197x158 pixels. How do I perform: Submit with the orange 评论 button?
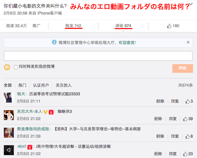[183, 68]
